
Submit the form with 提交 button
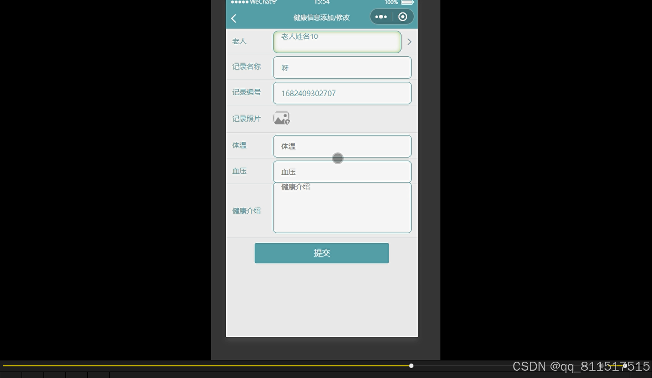pos(322,253)
